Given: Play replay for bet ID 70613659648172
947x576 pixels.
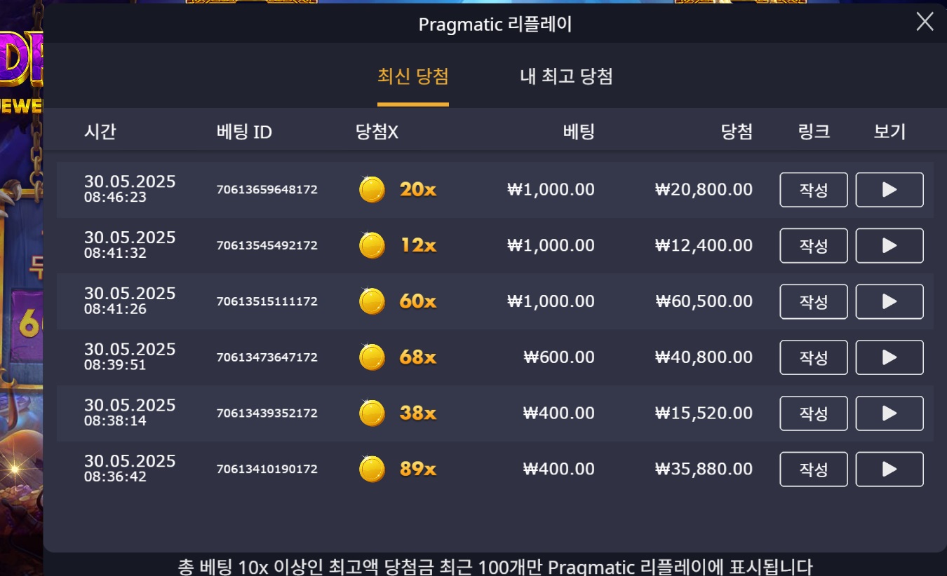Looking at the screenshot, I should [x=889, y=189].
